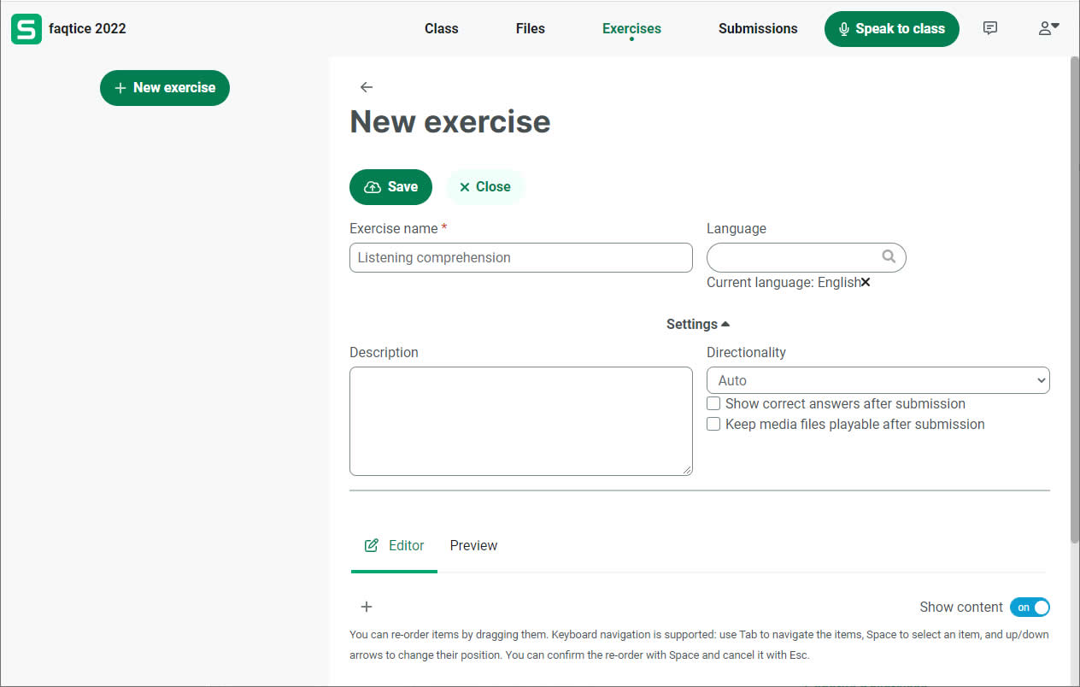Collapse the Settings section
Screen dimensions: 1080x687
click(x=698, y=324)
